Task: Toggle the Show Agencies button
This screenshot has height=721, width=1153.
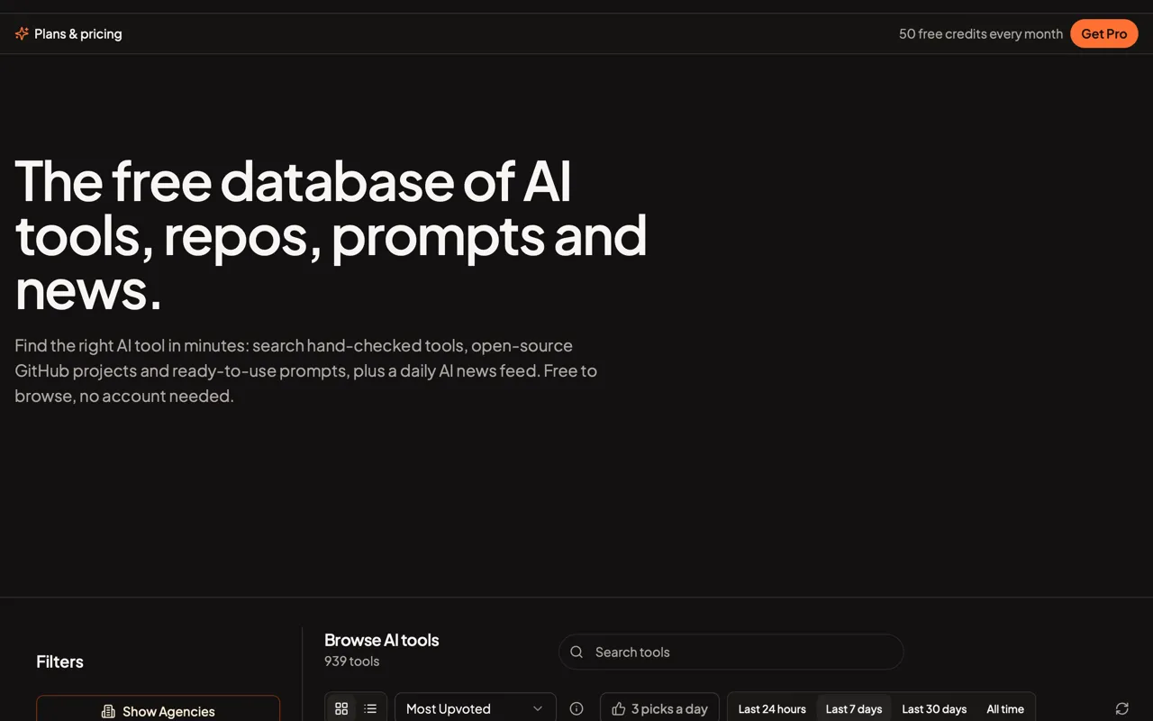Action: coord(158,710)
